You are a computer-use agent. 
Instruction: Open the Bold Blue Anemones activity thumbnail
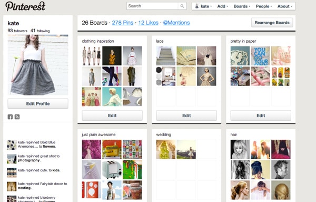12,145
